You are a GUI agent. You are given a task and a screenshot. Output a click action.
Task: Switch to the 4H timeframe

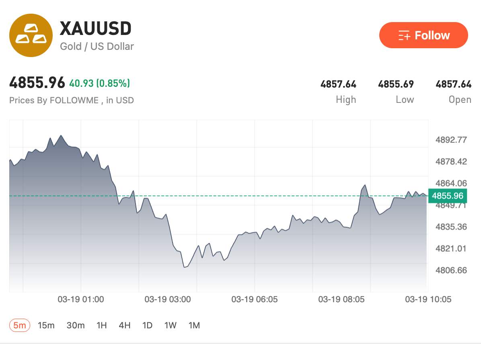[125, 326]
